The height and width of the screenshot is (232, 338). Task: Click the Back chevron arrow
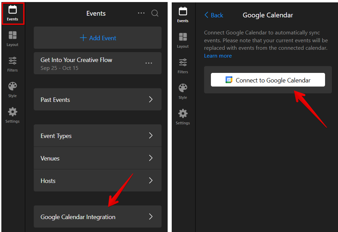pyautogui.click(x=206, y=15)
